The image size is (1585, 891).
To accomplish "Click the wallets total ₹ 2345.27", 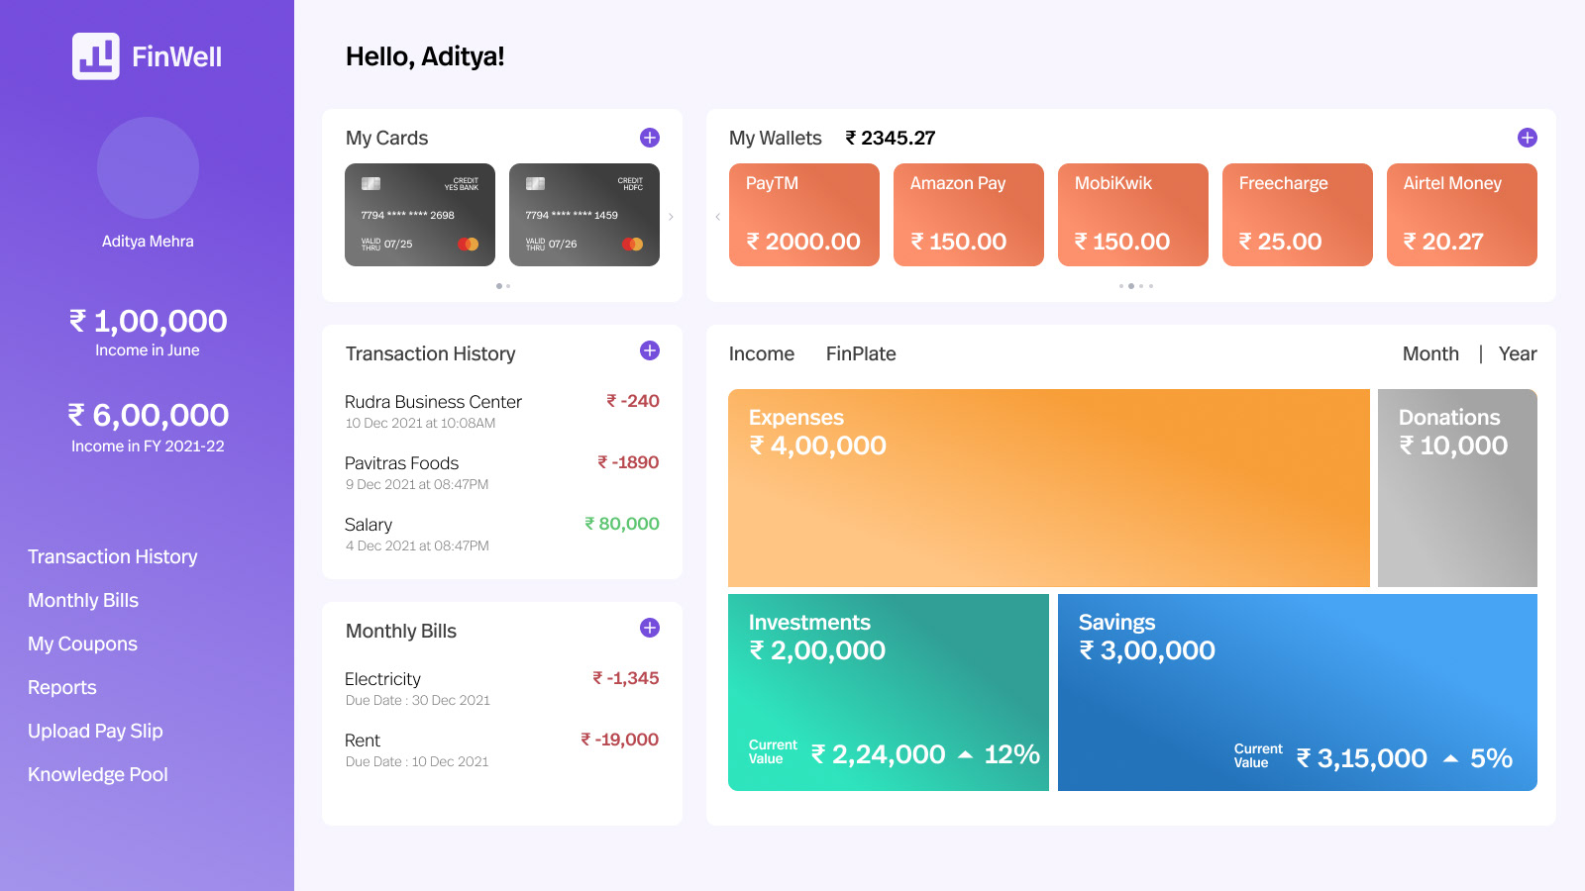I will [x=891, y=138].
